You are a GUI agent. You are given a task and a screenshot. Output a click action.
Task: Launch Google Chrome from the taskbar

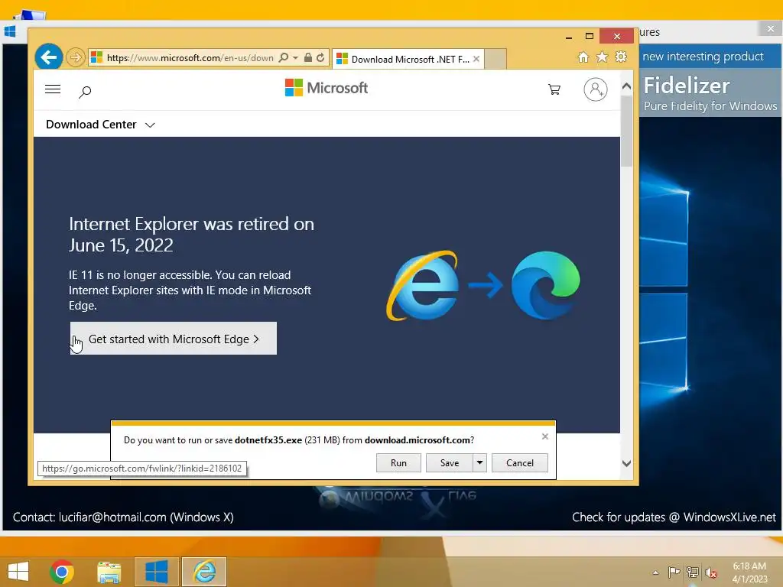[62, 572]
